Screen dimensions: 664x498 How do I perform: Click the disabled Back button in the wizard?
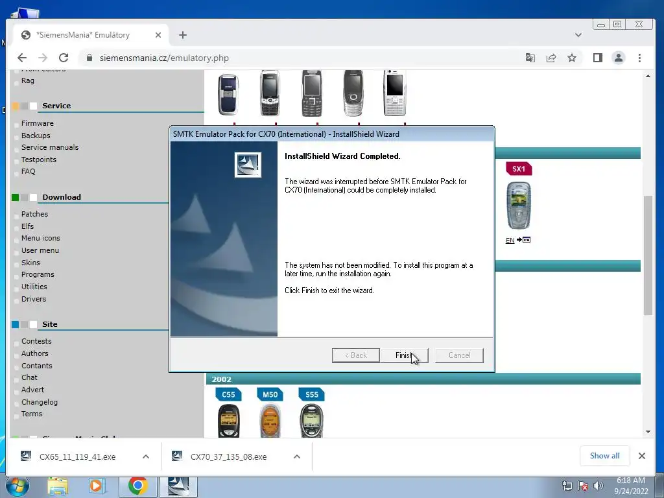tap(356, 355)
